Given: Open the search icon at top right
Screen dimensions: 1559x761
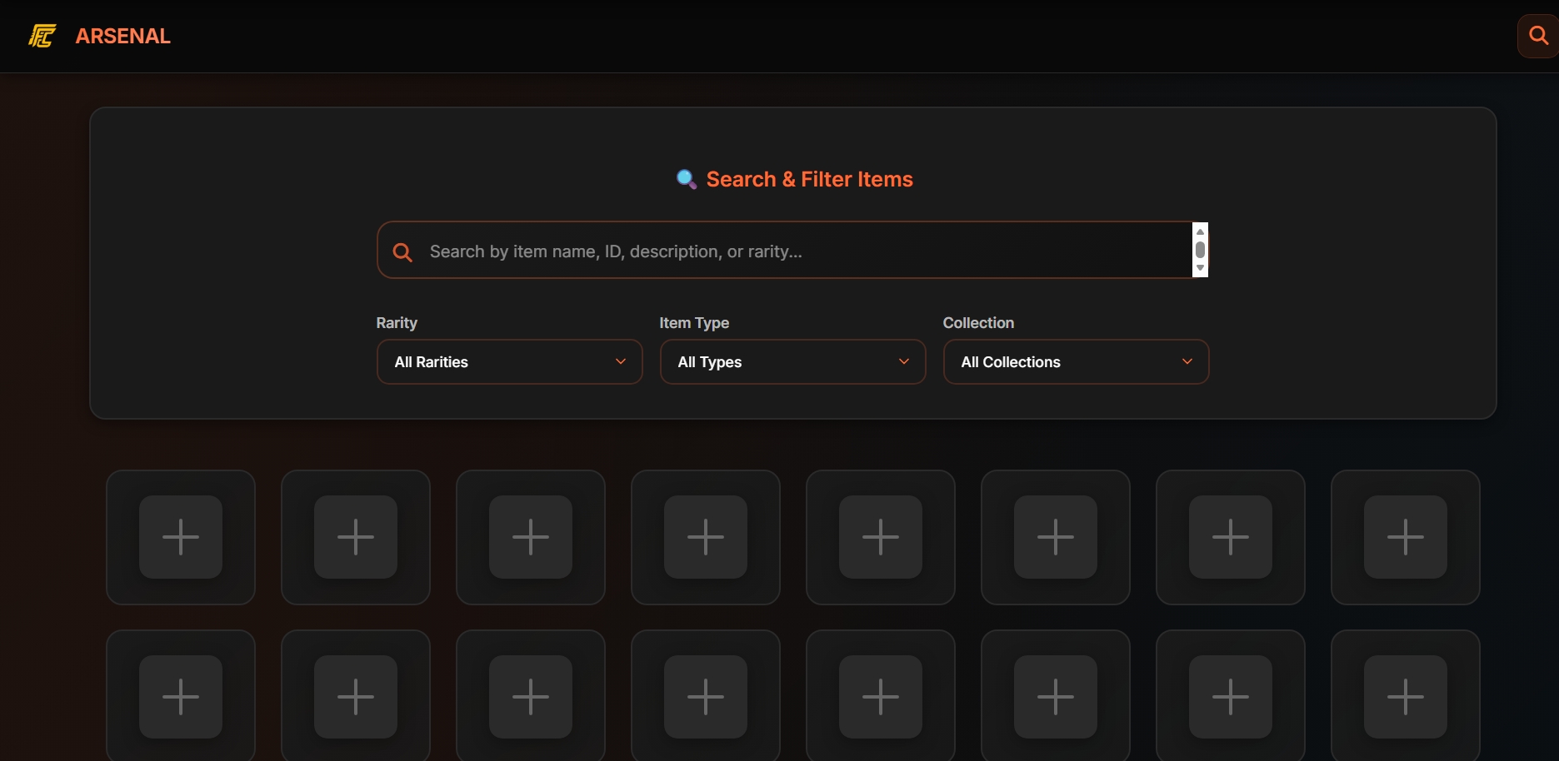Looking at the screenshot, I should (1537, 35).
